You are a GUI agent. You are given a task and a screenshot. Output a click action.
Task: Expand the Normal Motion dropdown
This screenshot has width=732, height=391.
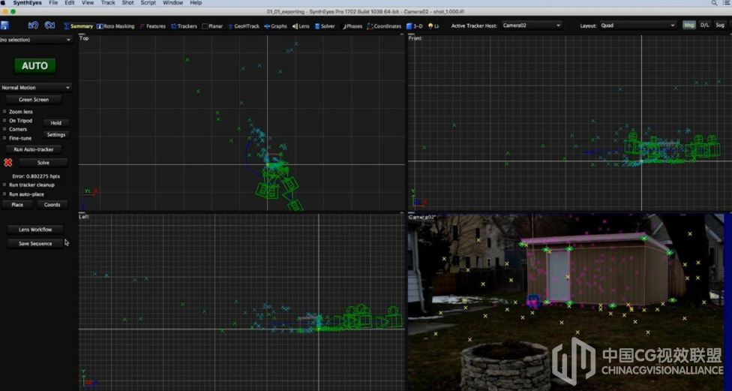(37, 87)
